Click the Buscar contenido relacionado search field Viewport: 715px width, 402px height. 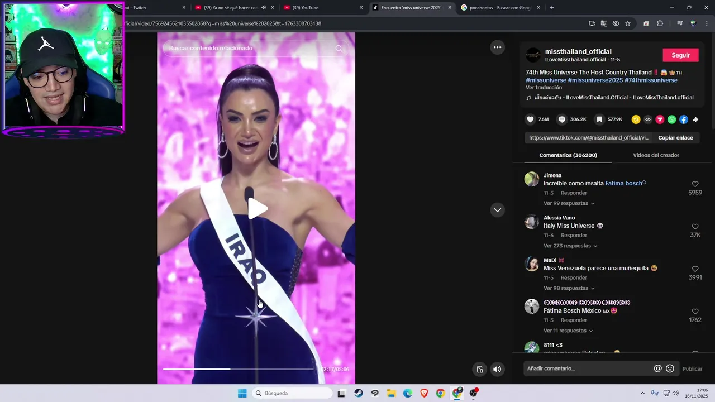tap(247, 49)
